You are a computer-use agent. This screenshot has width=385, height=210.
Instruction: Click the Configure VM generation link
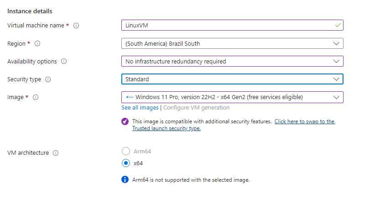[196, 108]
